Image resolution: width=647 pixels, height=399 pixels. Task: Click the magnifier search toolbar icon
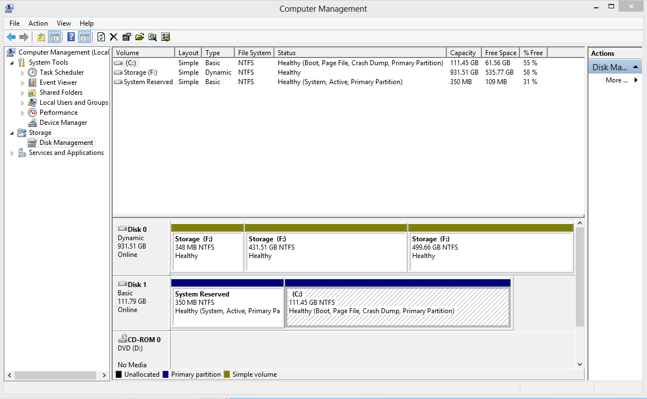point(152,37)
